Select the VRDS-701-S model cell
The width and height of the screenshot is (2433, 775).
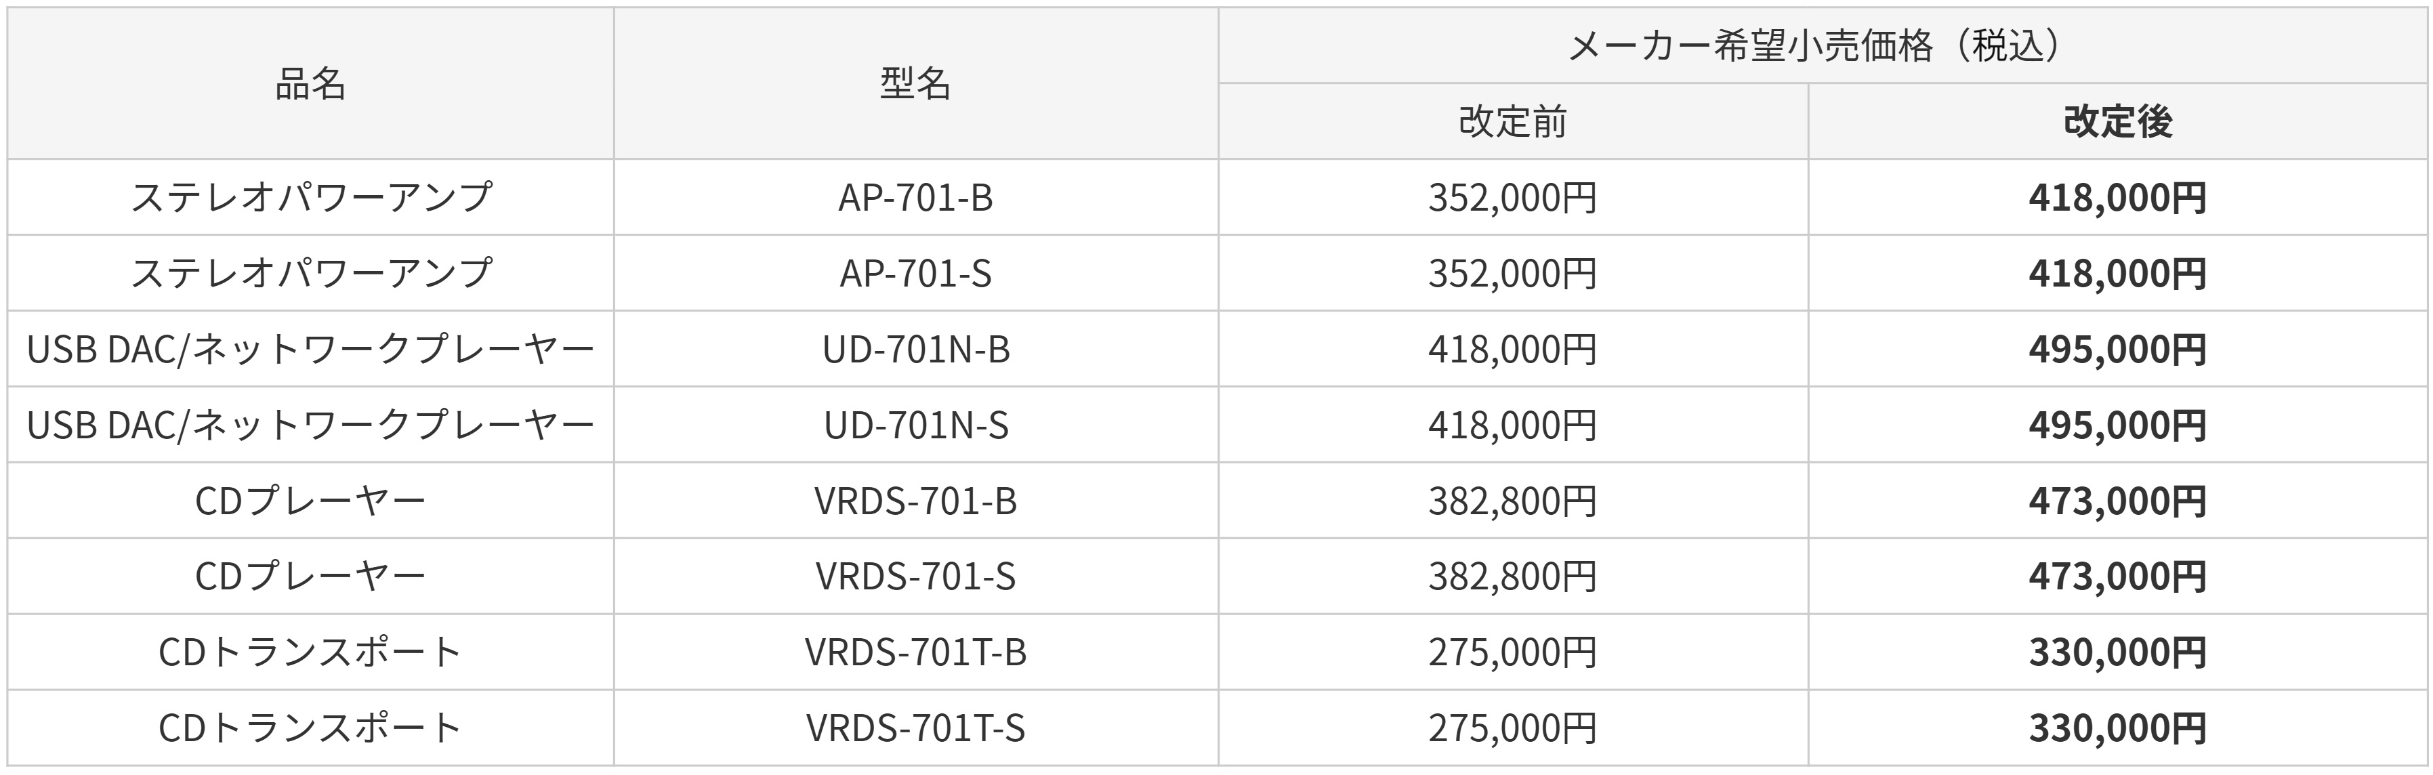click(x=915, y=576)
